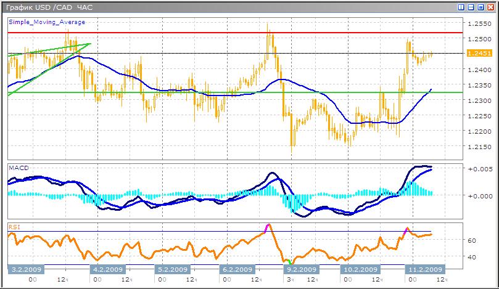
Task: Click the vertical split window icon
Action: pos(461,7)
